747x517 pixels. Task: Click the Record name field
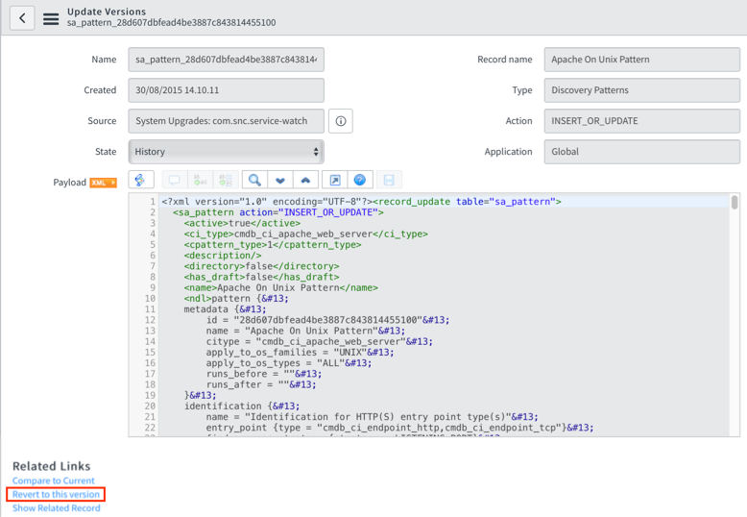pyautogui.click(x=642, y=60)
